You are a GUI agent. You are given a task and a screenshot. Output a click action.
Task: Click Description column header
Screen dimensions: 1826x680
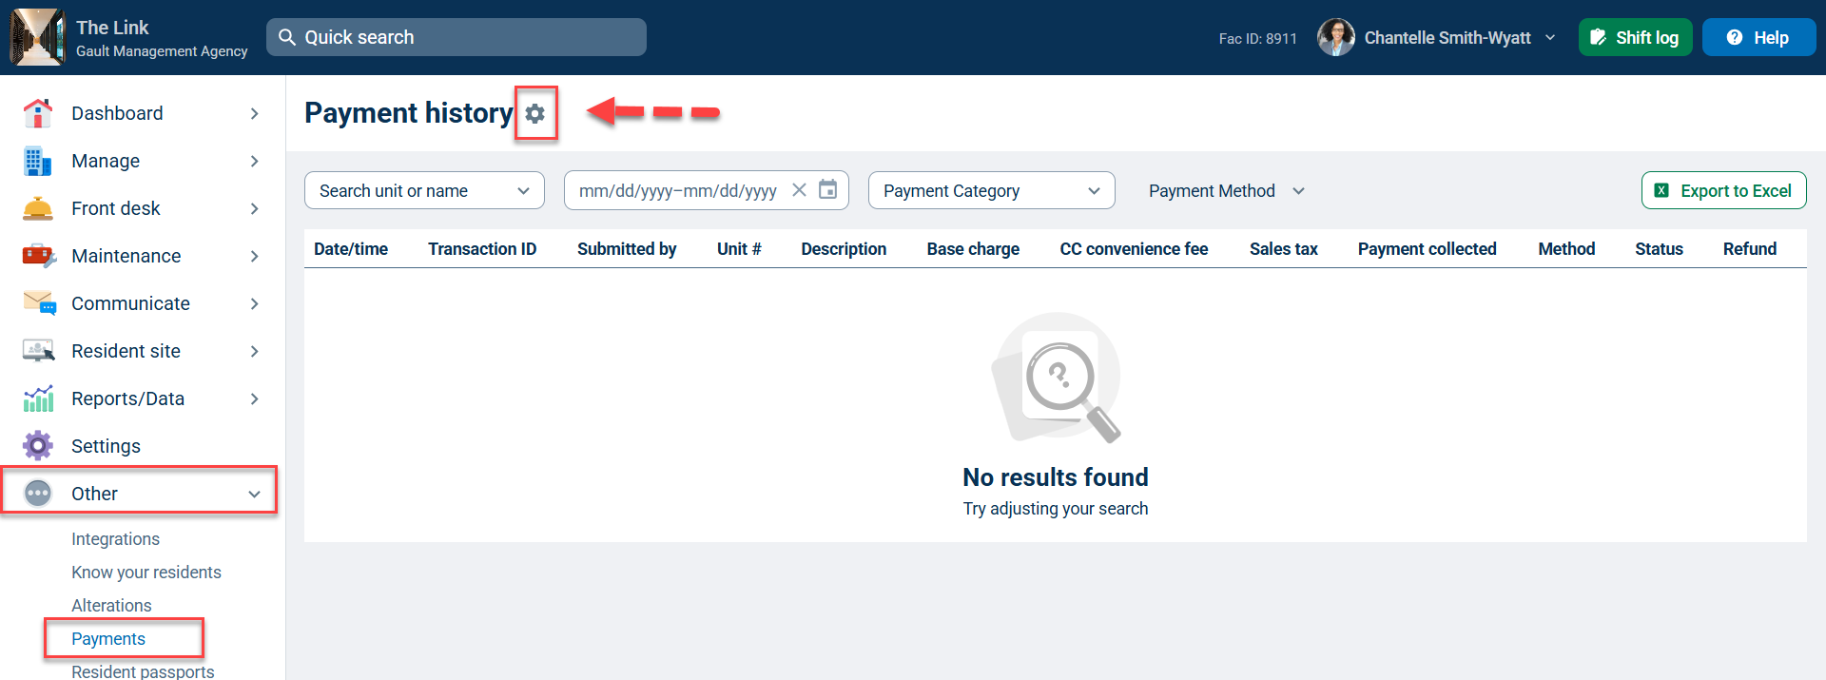(844, 249)
